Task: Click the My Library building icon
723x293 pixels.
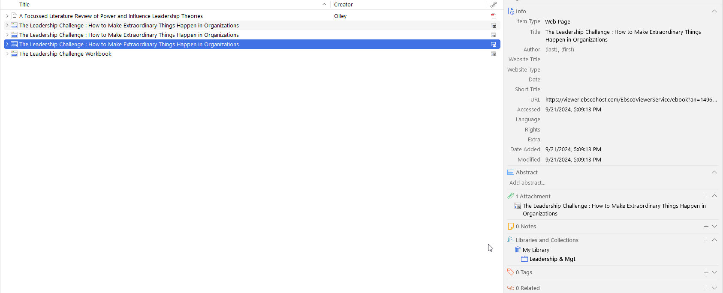Action: [x=518, y=250]
